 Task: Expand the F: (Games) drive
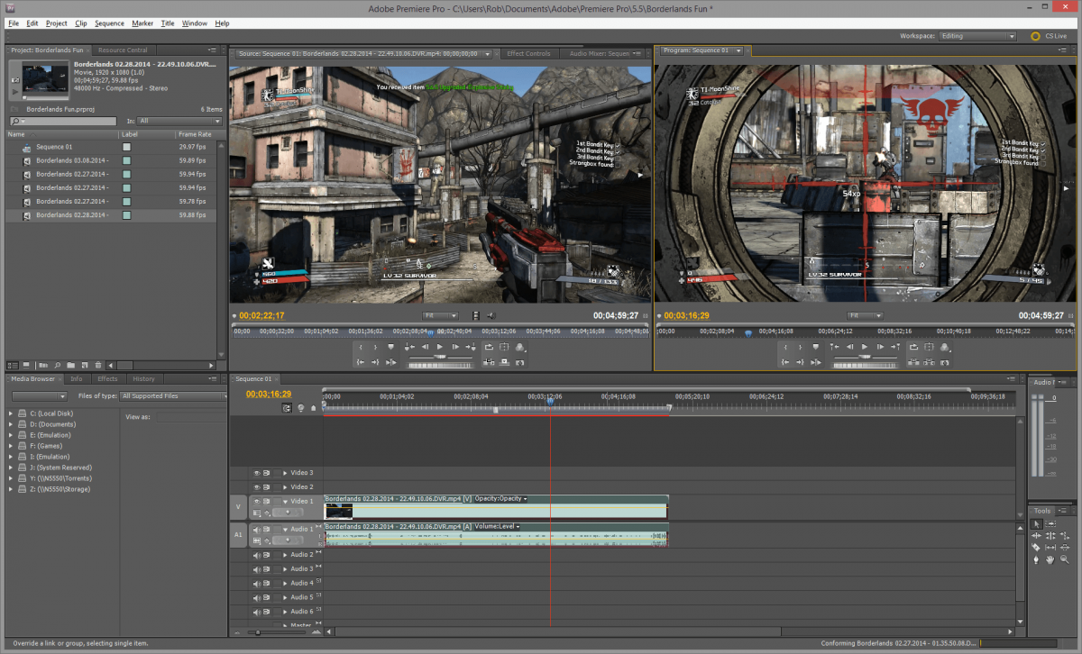point(11,446)
